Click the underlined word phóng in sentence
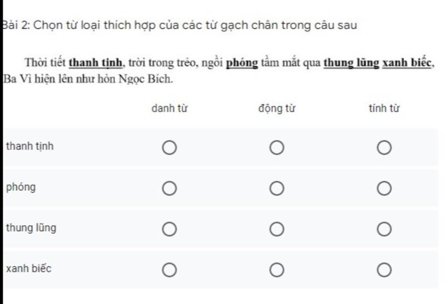The height and width of the screenshot is (304, 446). tap(242, 63)
